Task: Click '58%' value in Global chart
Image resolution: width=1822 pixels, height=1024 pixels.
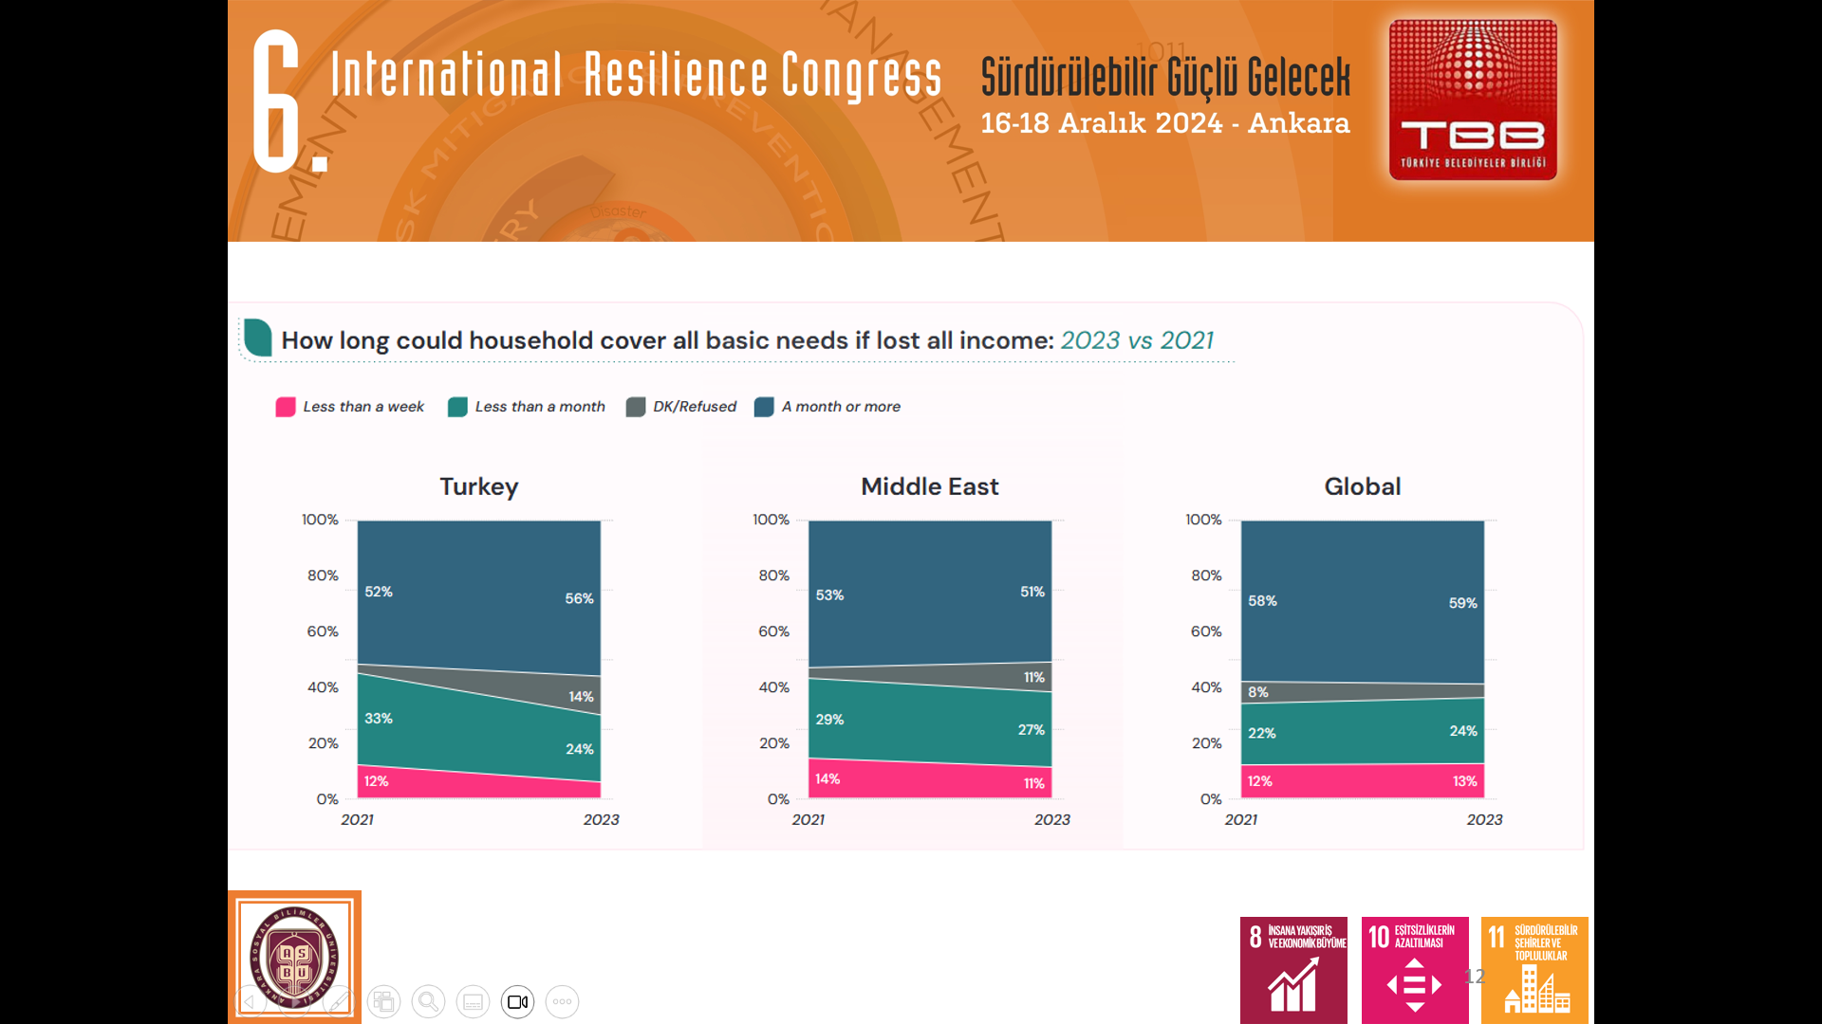Action: (1262, 601)
